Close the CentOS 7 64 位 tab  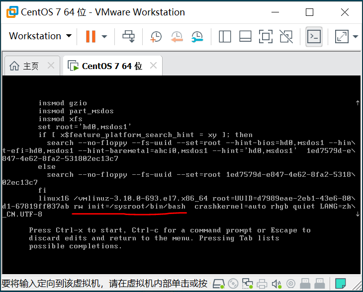click(x=153, y=66)
